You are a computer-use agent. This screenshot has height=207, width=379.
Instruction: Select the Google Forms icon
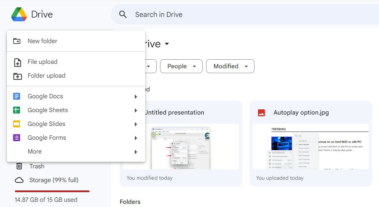(x=16, y=138)
